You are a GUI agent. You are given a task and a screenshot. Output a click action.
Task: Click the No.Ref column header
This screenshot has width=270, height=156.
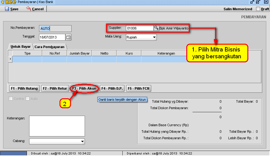(x=55, y=53)
